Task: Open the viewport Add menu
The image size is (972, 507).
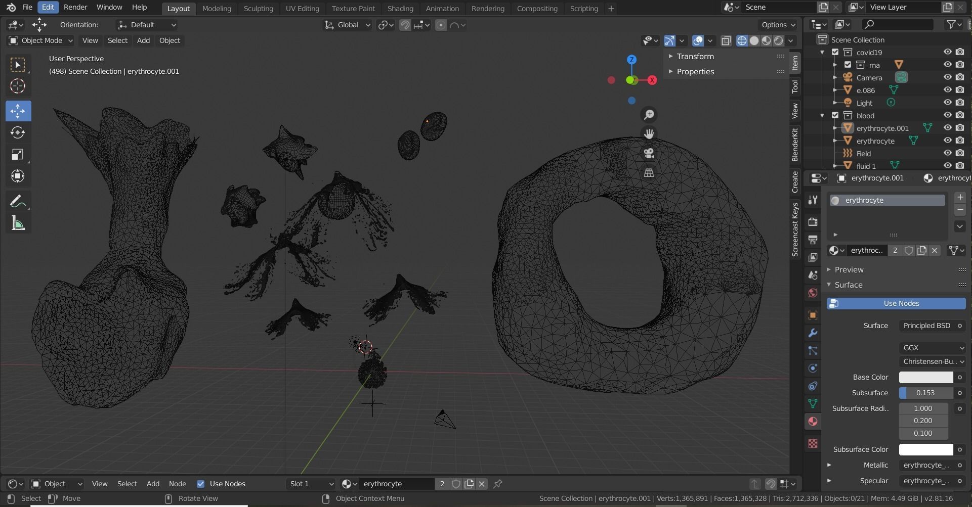Action: point(143,40)
